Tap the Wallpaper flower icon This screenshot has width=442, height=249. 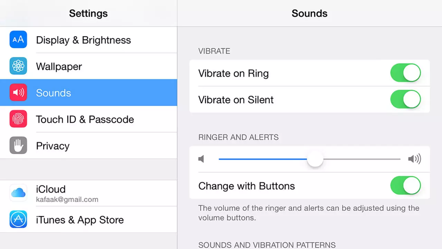pyautogui.click(x=18, y=66)
